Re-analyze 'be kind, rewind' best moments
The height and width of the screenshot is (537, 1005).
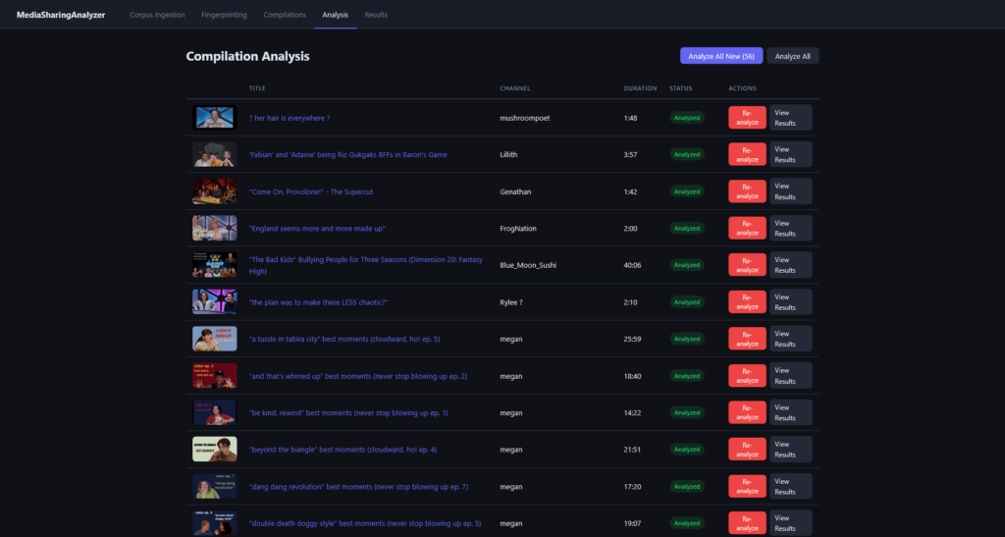[x=747, y=412]
